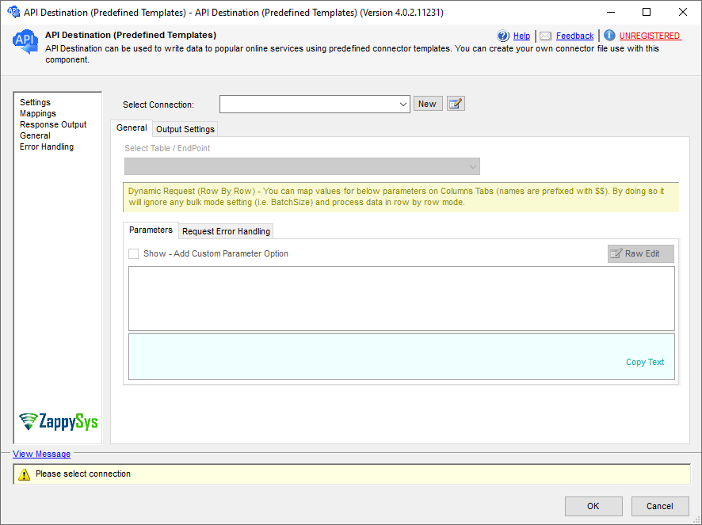
Task: Click the edit connection icon button
Action: pyautogui.click(x=456, y=104)
